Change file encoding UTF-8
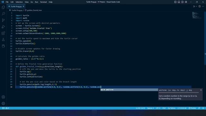Screen dimensions: 206x116 [x=158, y=108]
